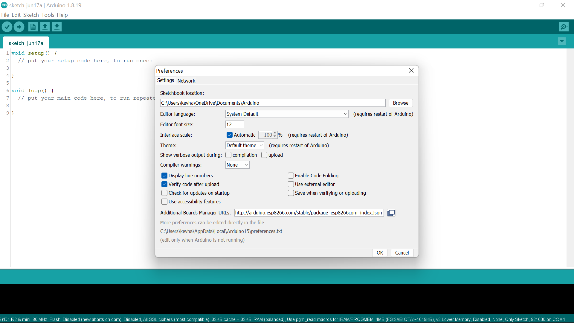
Task: Switch to the Network tab
Action: (186, 81)
